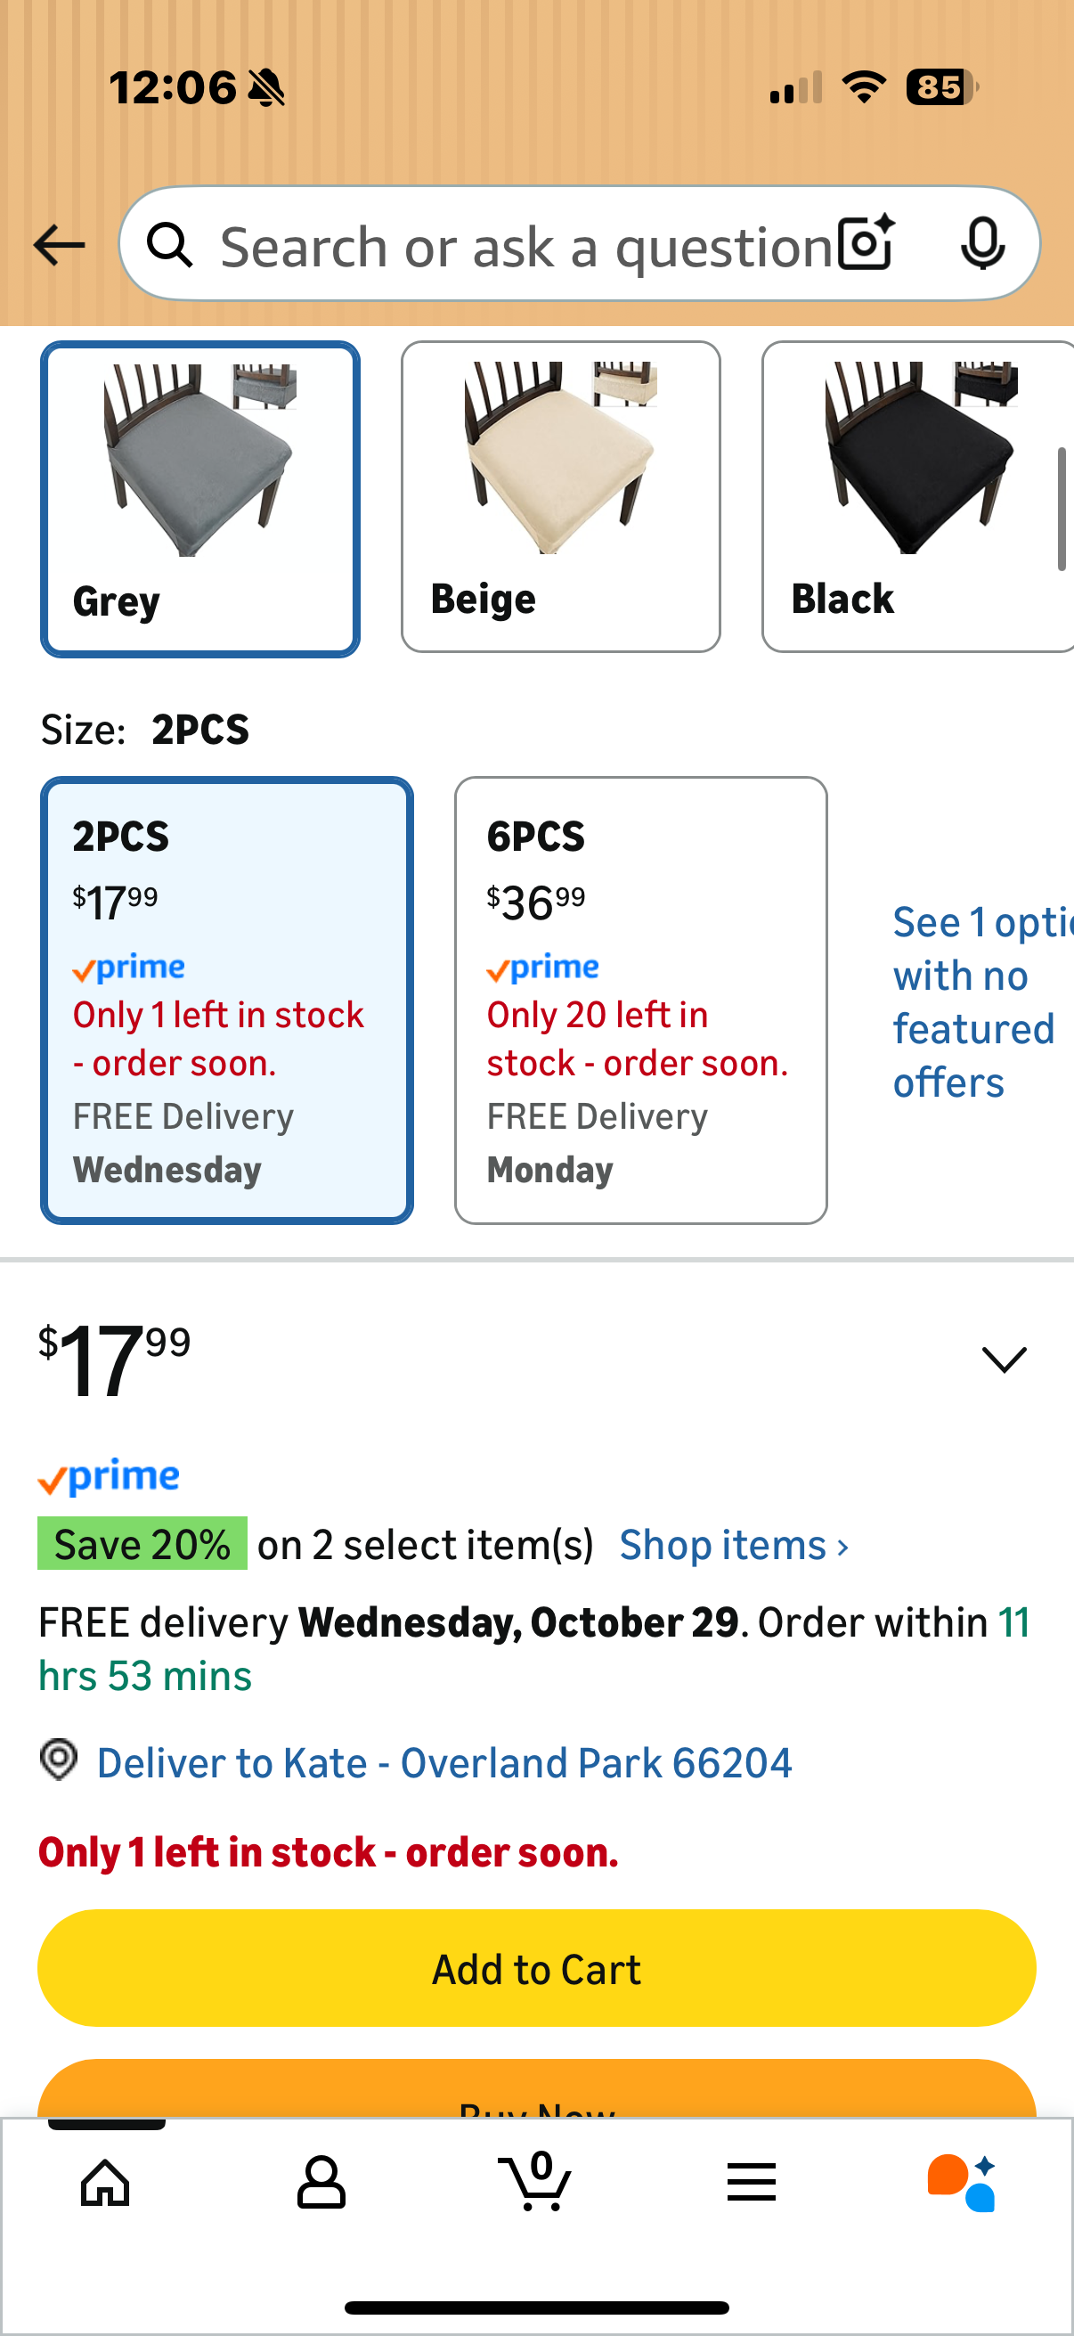
Task: Change delivery address for Kate
Action: 444,1763
